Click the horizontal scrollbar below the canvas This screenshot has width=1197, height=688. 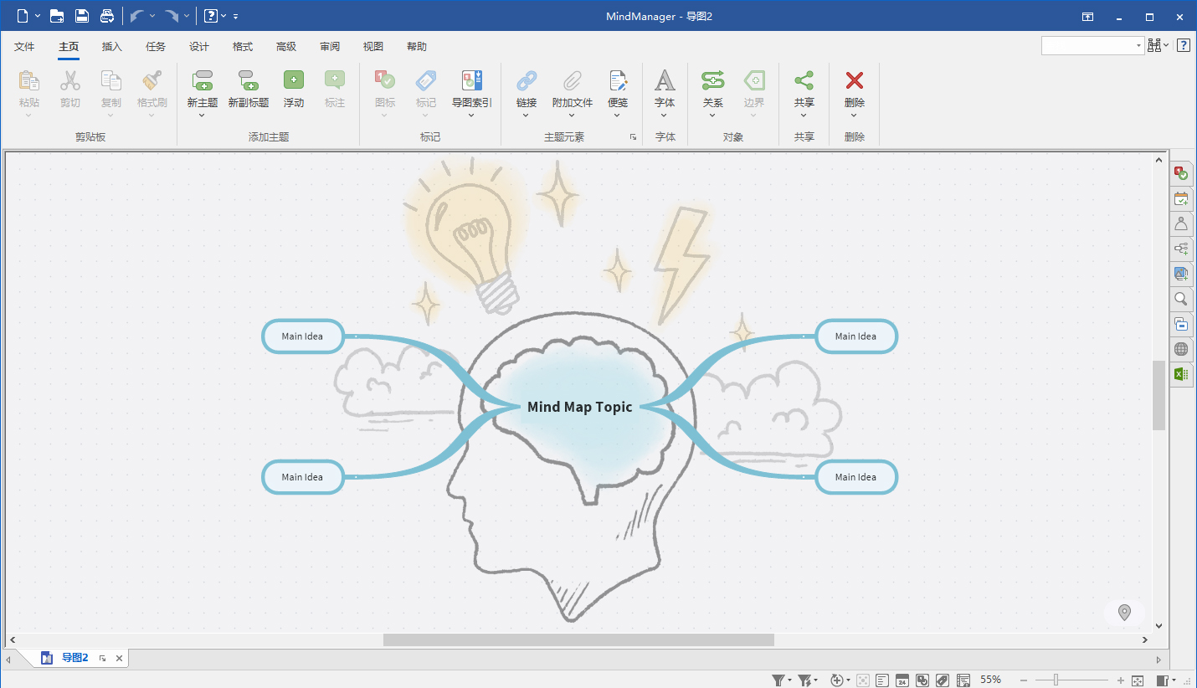point(578,639)
